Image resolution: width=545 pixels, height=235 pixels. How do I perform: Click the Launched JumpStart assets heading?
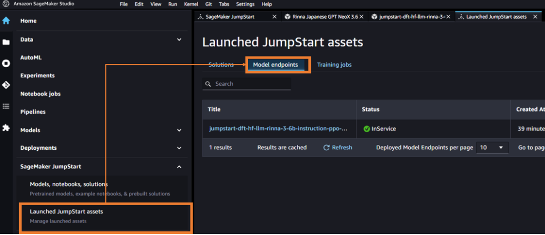[283, 43]
